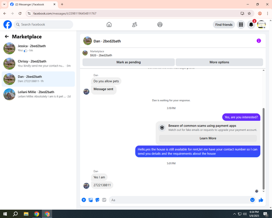Open Chrissy - 2bed2bath conversation
The width and height of the screenshot is (272, 218).
(38, 64)
